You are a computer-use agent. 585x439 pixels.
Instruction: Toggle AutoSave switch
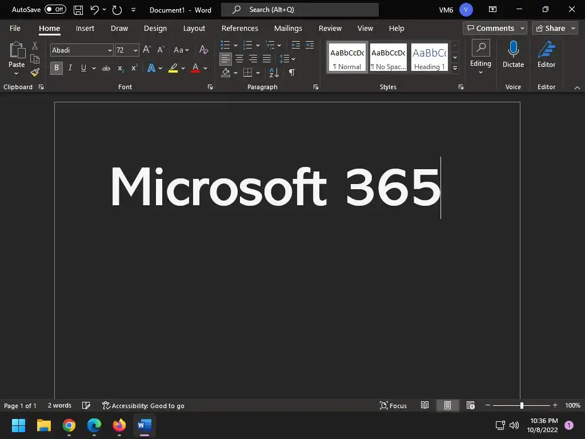[x=55, y=9]
